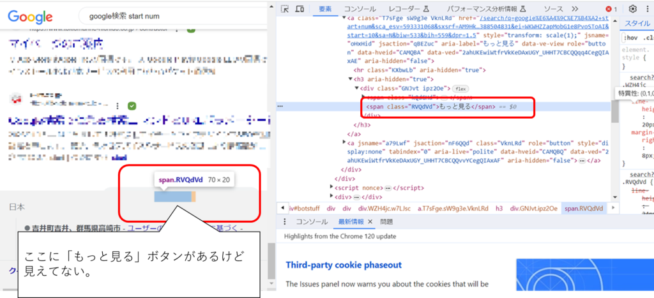Screen dimensions: 654x298
Task: Activate the DevTools inspect-element picker icon
Action: (285, 9)
